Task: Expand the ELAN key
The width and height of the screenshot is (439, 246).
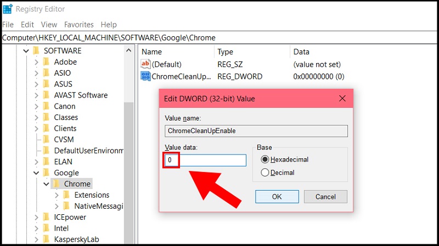Action: tap(36, 162)
